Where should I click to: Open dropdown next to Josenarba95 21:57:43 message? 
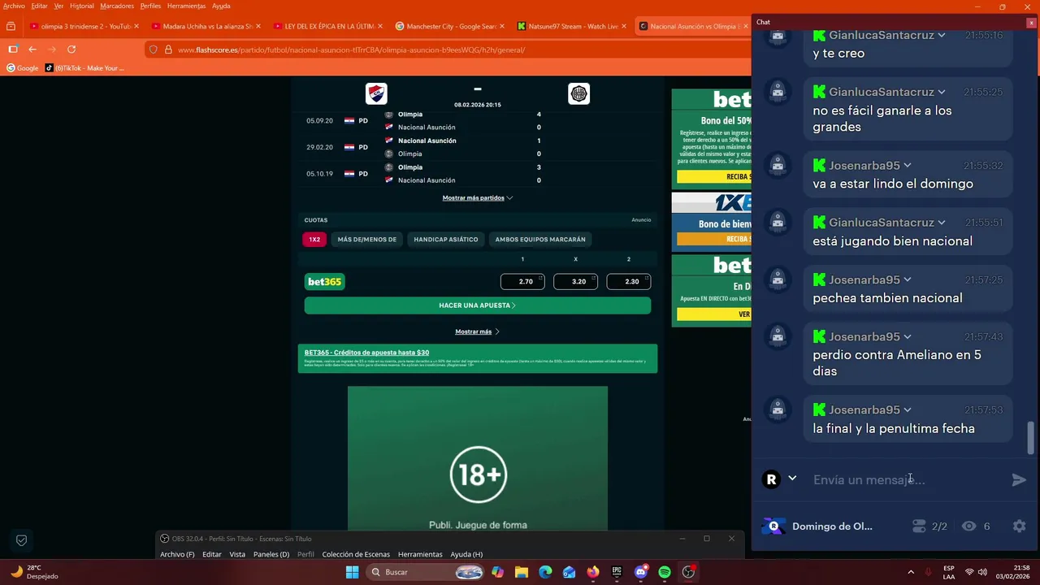click(908, 336)
